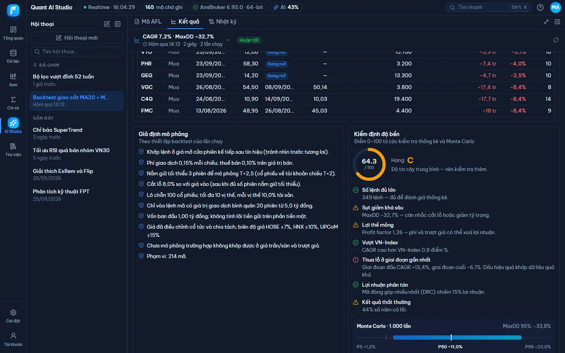
Task: Click the Quant AI Studio app logo
Action: pos(13,10)
